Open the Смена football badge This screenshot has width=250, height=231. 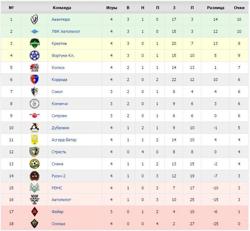35,164
